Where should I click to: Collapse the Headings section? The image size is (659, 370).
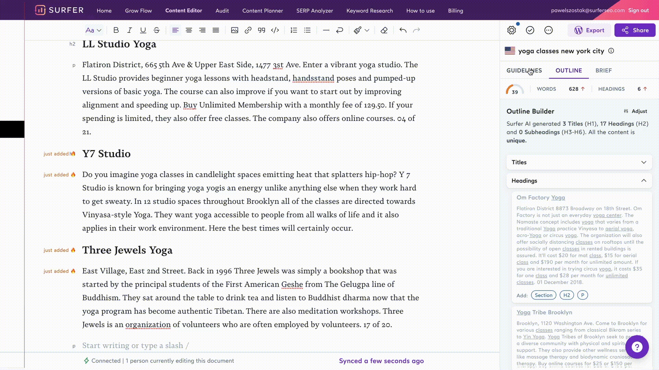[579, 181]
